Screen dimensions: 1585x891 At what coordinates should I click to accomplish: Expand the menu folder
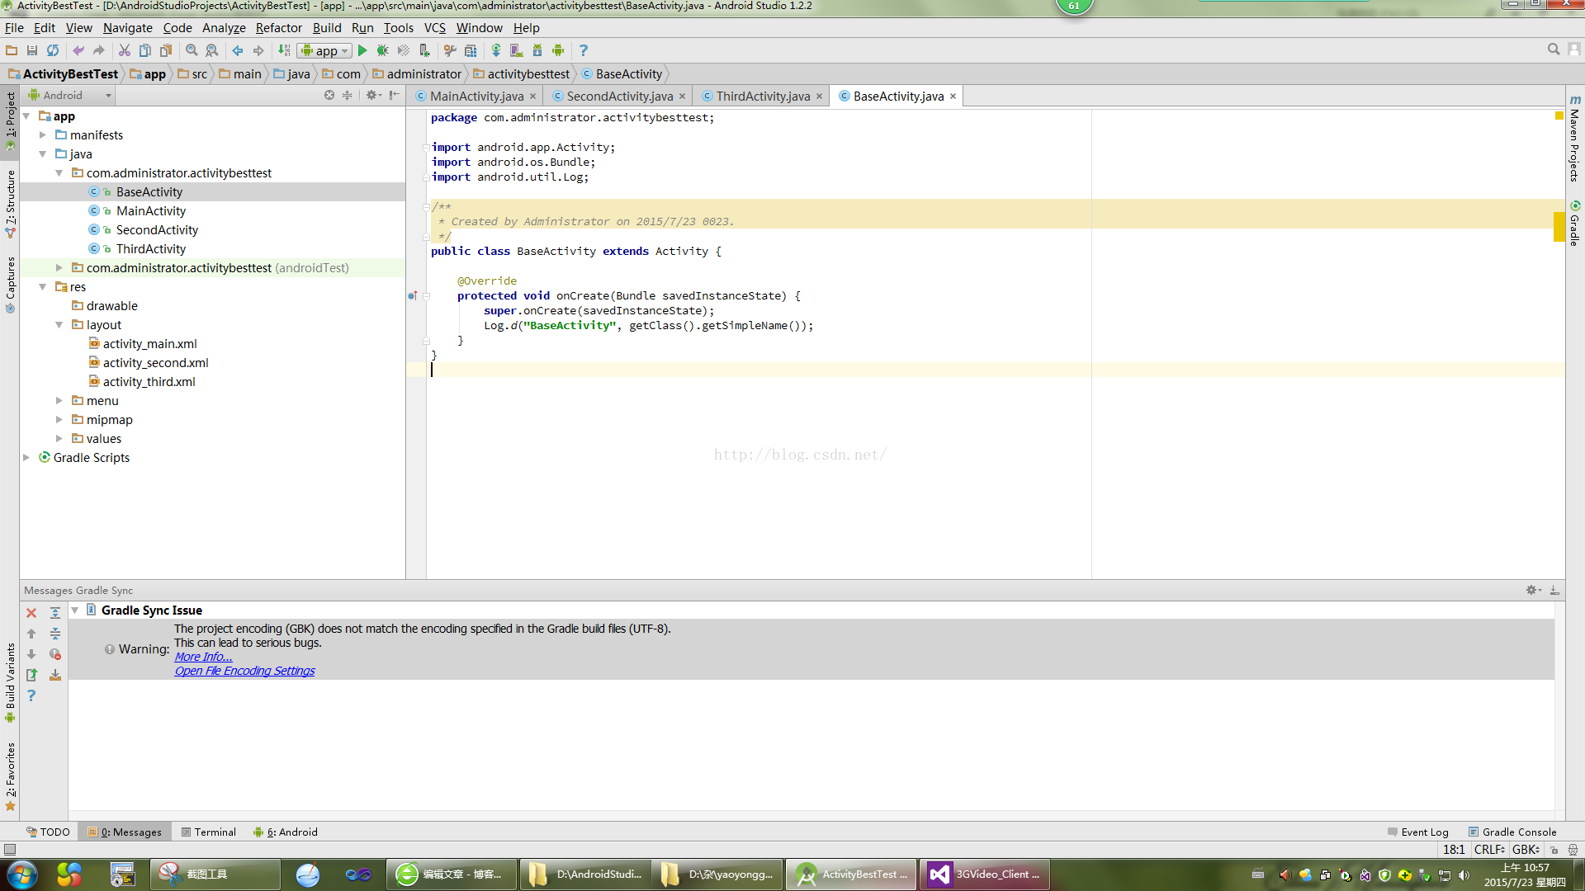59,401
